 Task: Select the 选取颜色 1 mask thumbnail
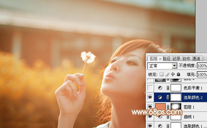point(176,125)
